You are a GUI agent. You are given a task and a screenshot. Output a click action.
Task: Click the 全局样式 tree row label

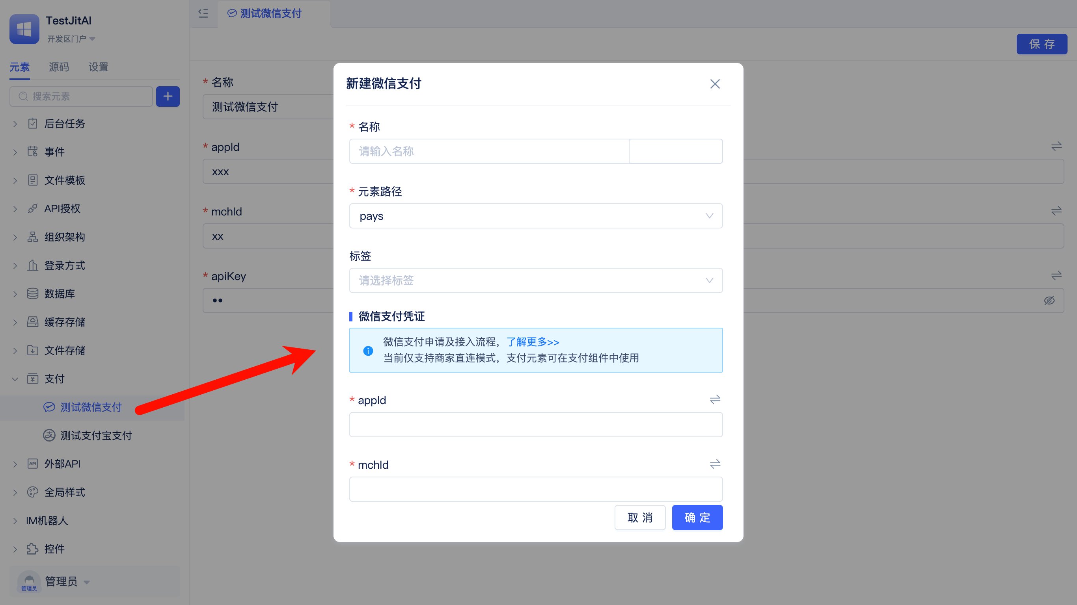(x=65, y=492)
